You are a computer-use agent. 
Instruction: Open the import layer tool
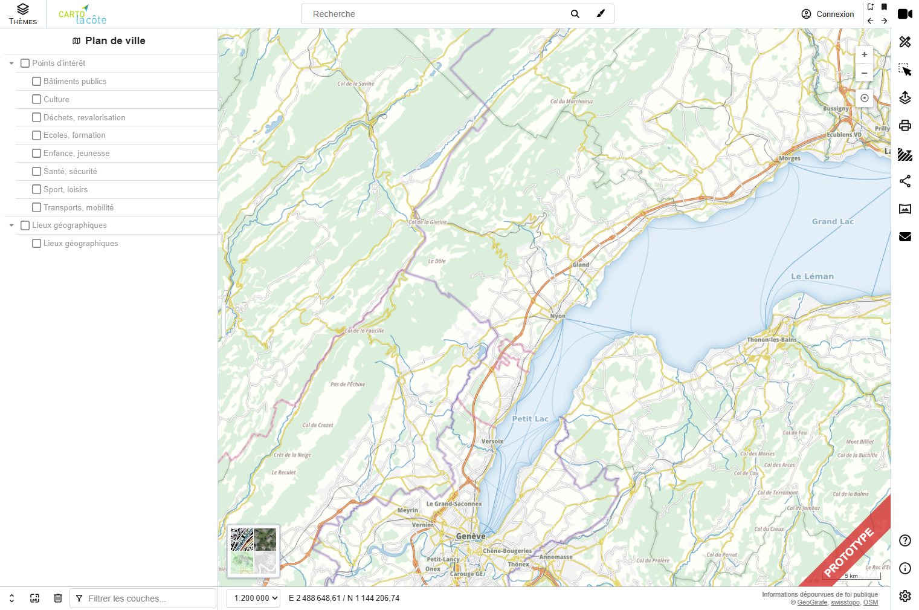[x=904, y=97]
